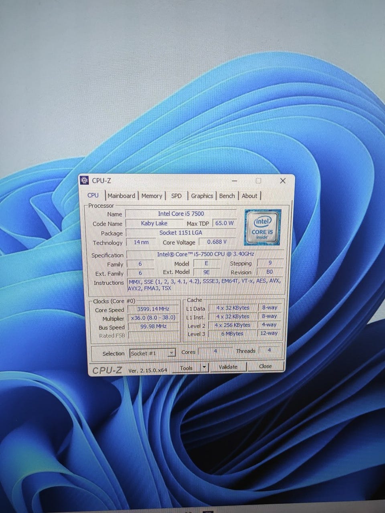The height and width of the screenshot is (513, 385).
Task: Go to the Graphics tab
Action: [202, 196]
